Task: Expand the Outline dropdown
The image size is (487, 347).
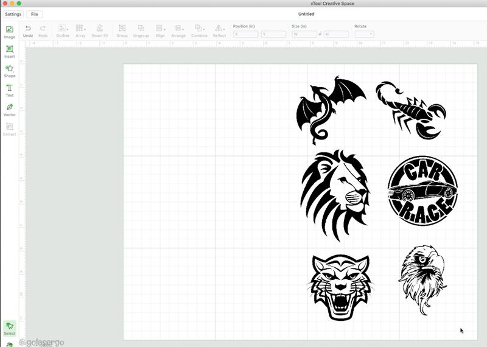Action: (x=66, y=29)
